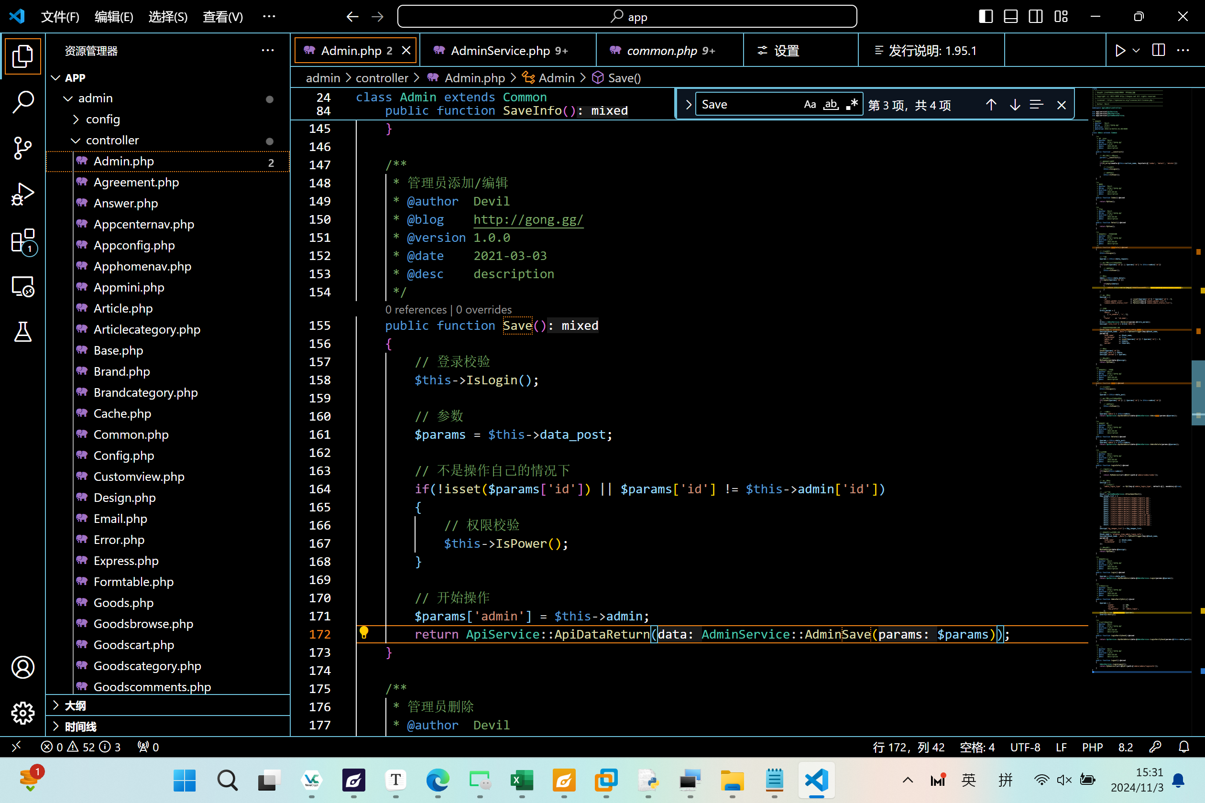Open the 查看(V) menu
The width and height of the screenshot is (1205, 803).
point(223,17)
